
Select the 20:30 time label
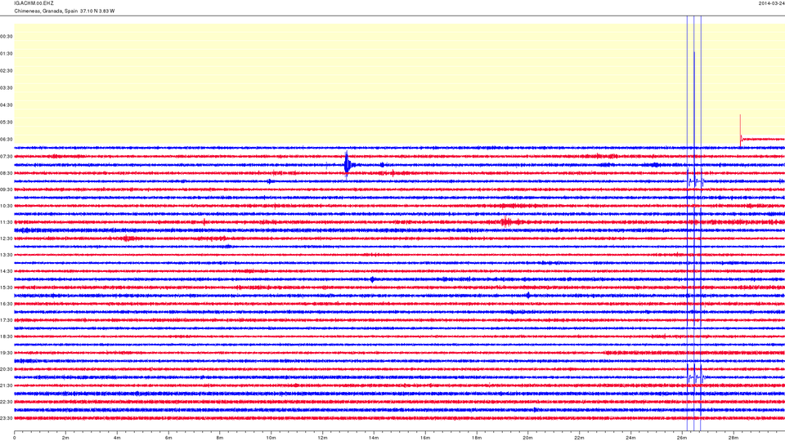click(7, 369)
